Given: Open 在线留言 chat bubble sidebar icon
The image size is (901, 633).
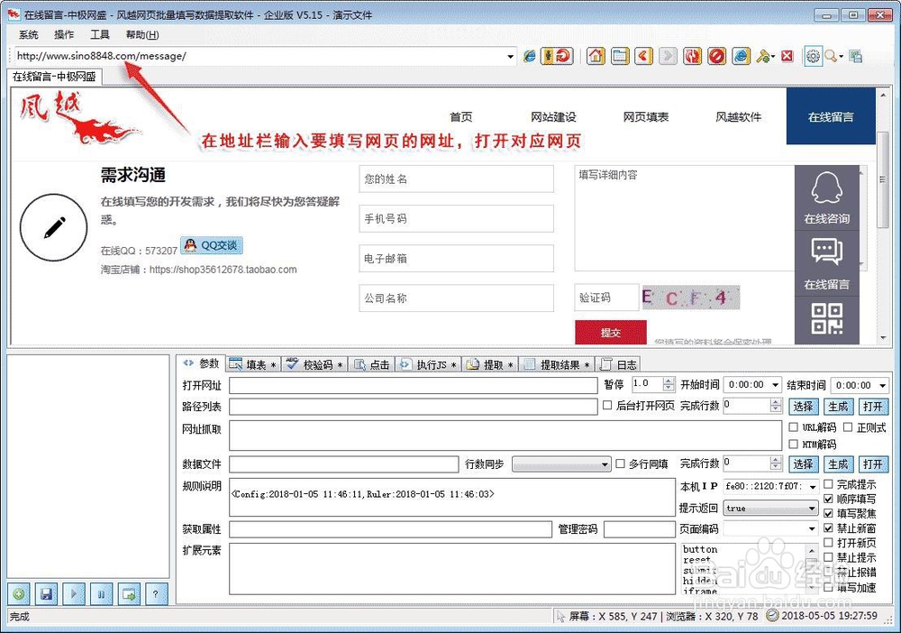Looking at the screenshot, I should click(827, 264).
